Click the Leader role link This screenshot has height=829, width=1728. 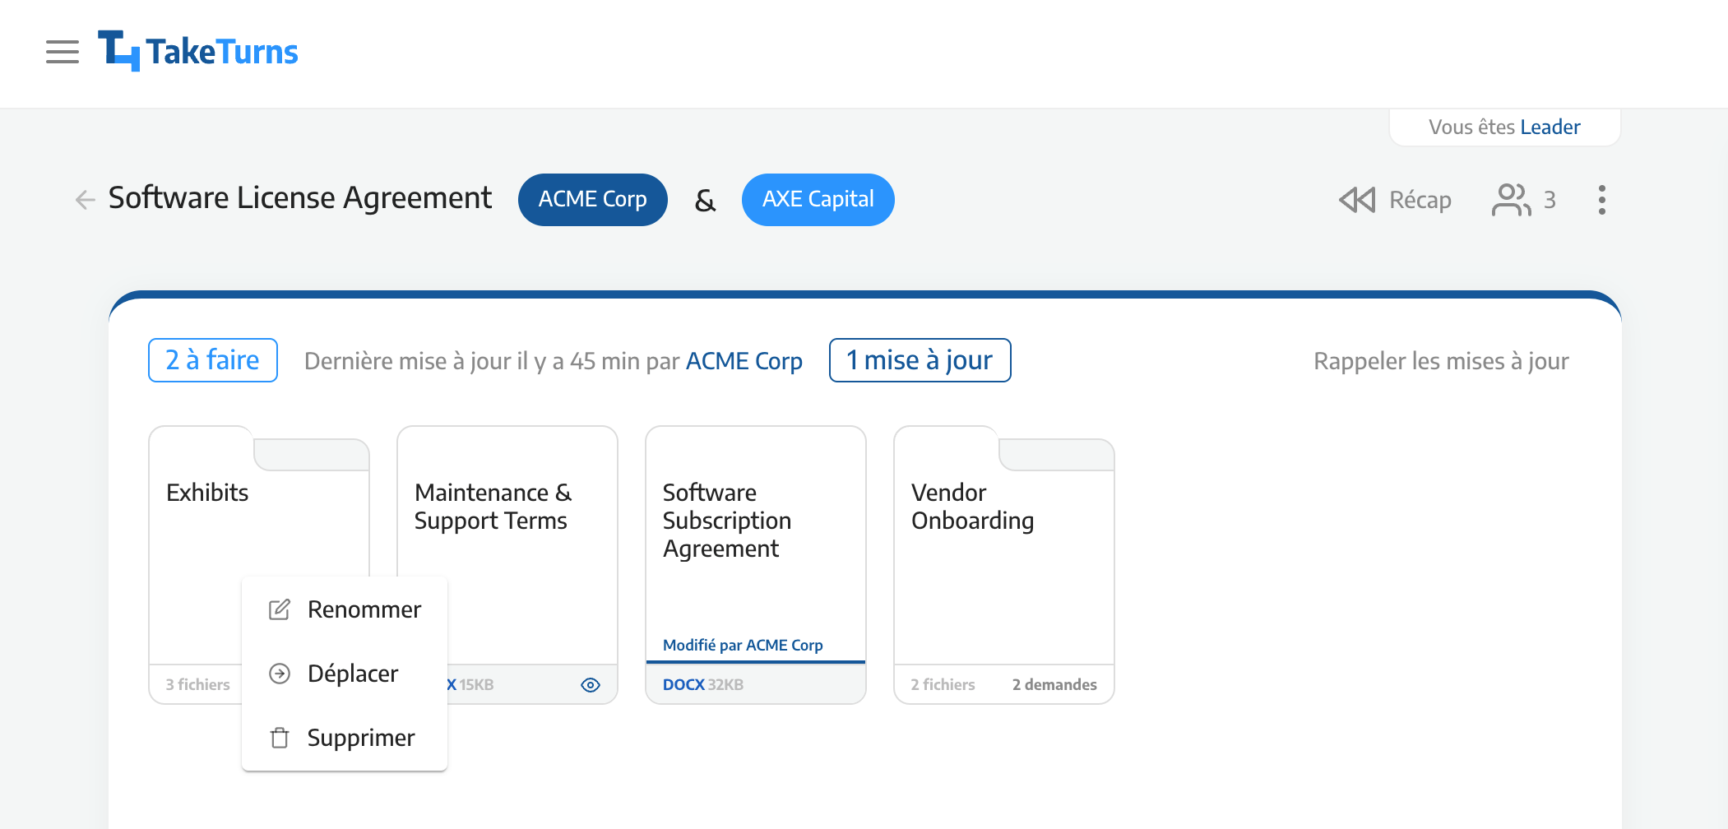pos(1550,127)
